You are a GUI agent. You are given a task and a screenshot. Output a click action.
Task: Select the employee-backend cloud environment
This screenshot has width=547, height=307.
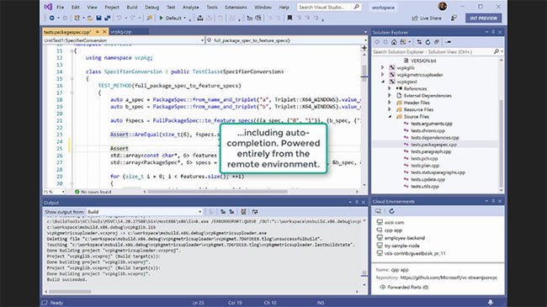(x=405, y=238)
